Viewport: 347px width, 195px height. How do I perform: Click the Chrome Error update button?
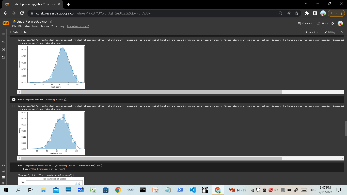pos(336,13)
